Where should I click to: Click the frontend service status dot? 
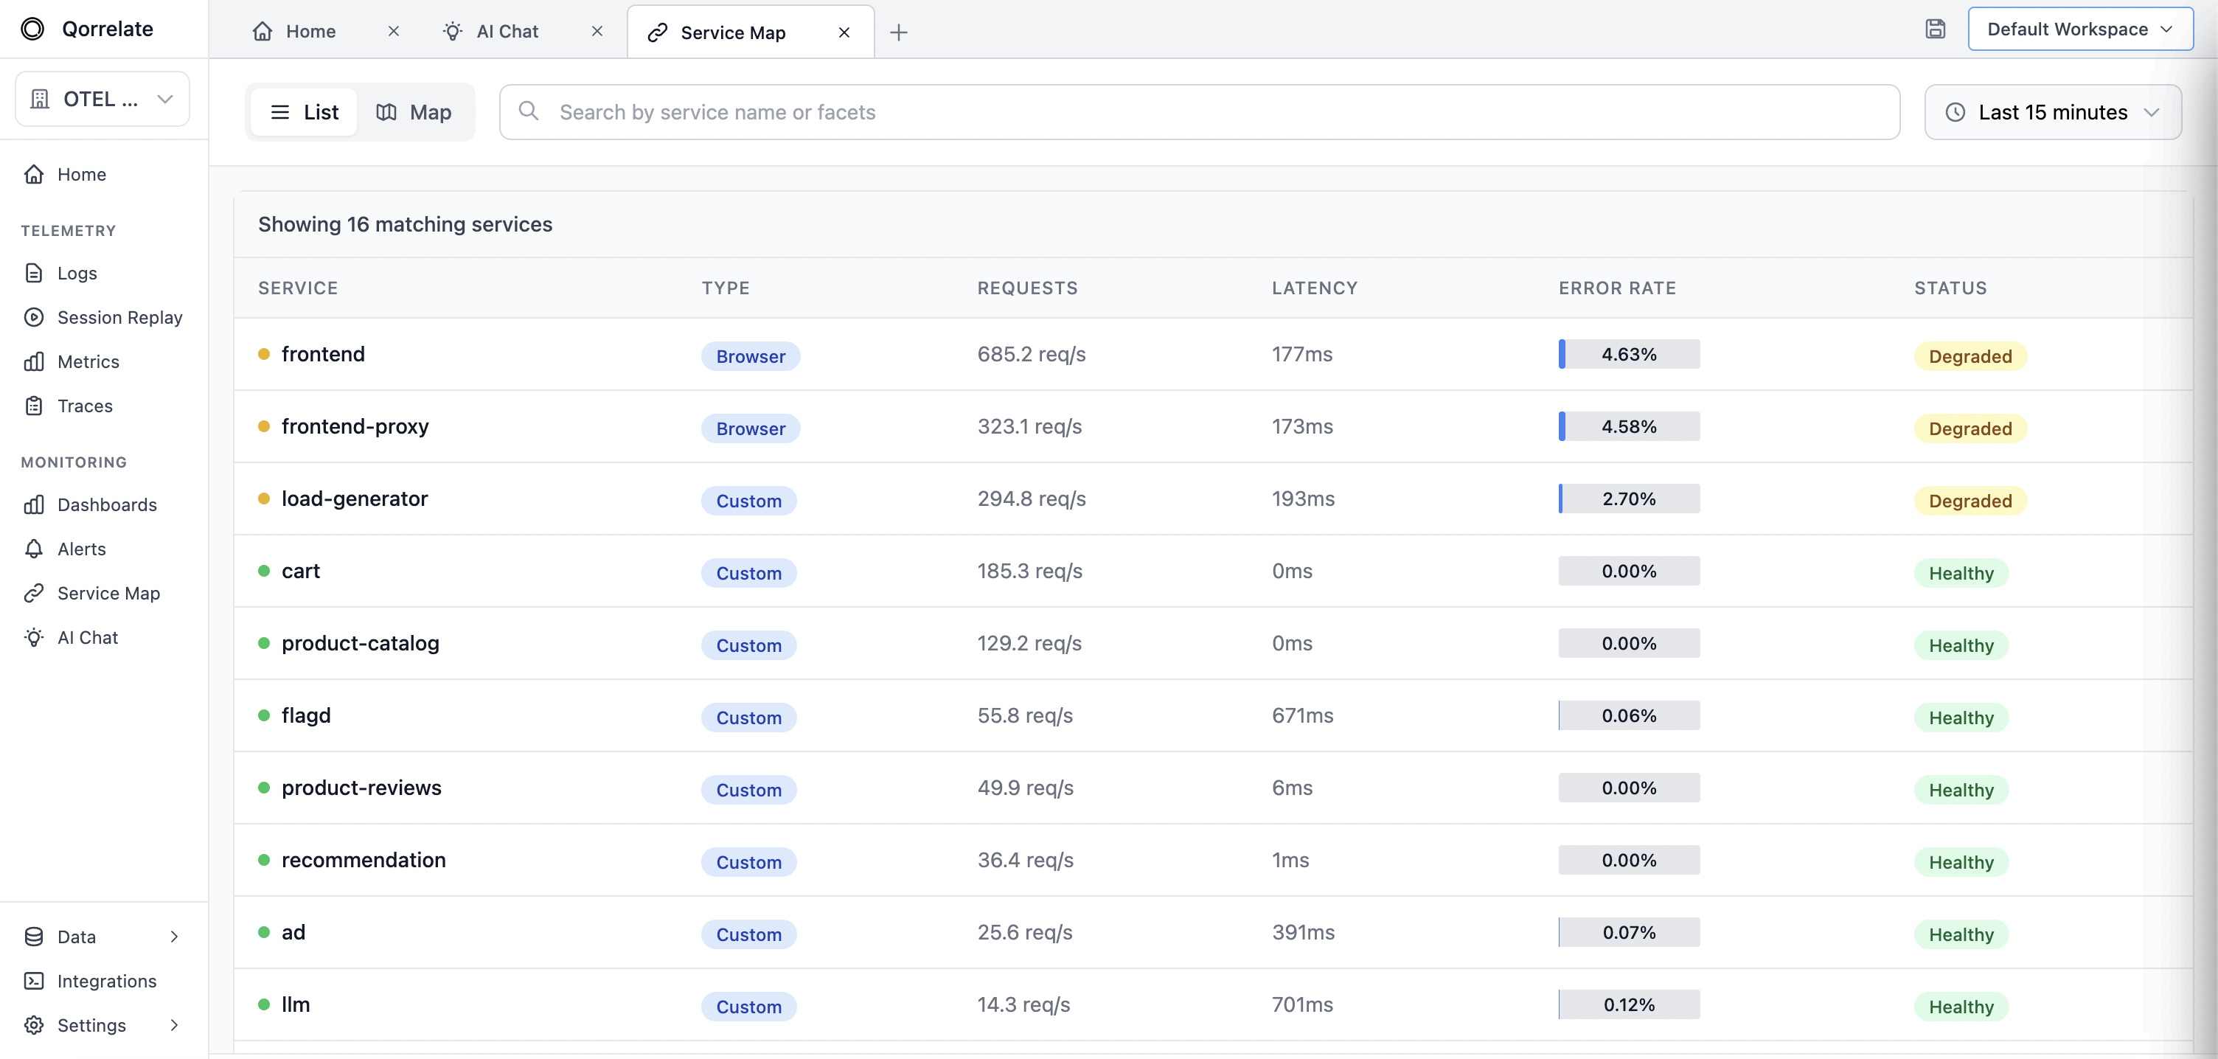[x=264, y=353]
